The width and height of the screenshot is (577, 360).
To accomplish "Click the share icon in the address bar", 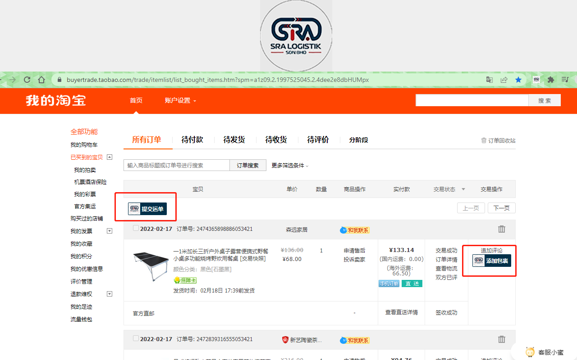I will point(504,80).
